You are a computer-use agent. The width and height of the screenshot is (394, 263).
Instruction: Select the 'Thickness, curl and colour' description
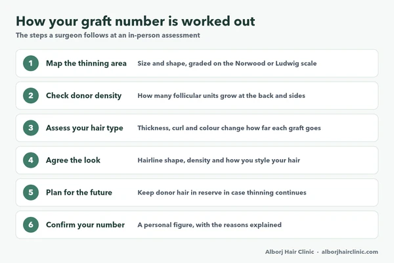(x=229, y=128)
